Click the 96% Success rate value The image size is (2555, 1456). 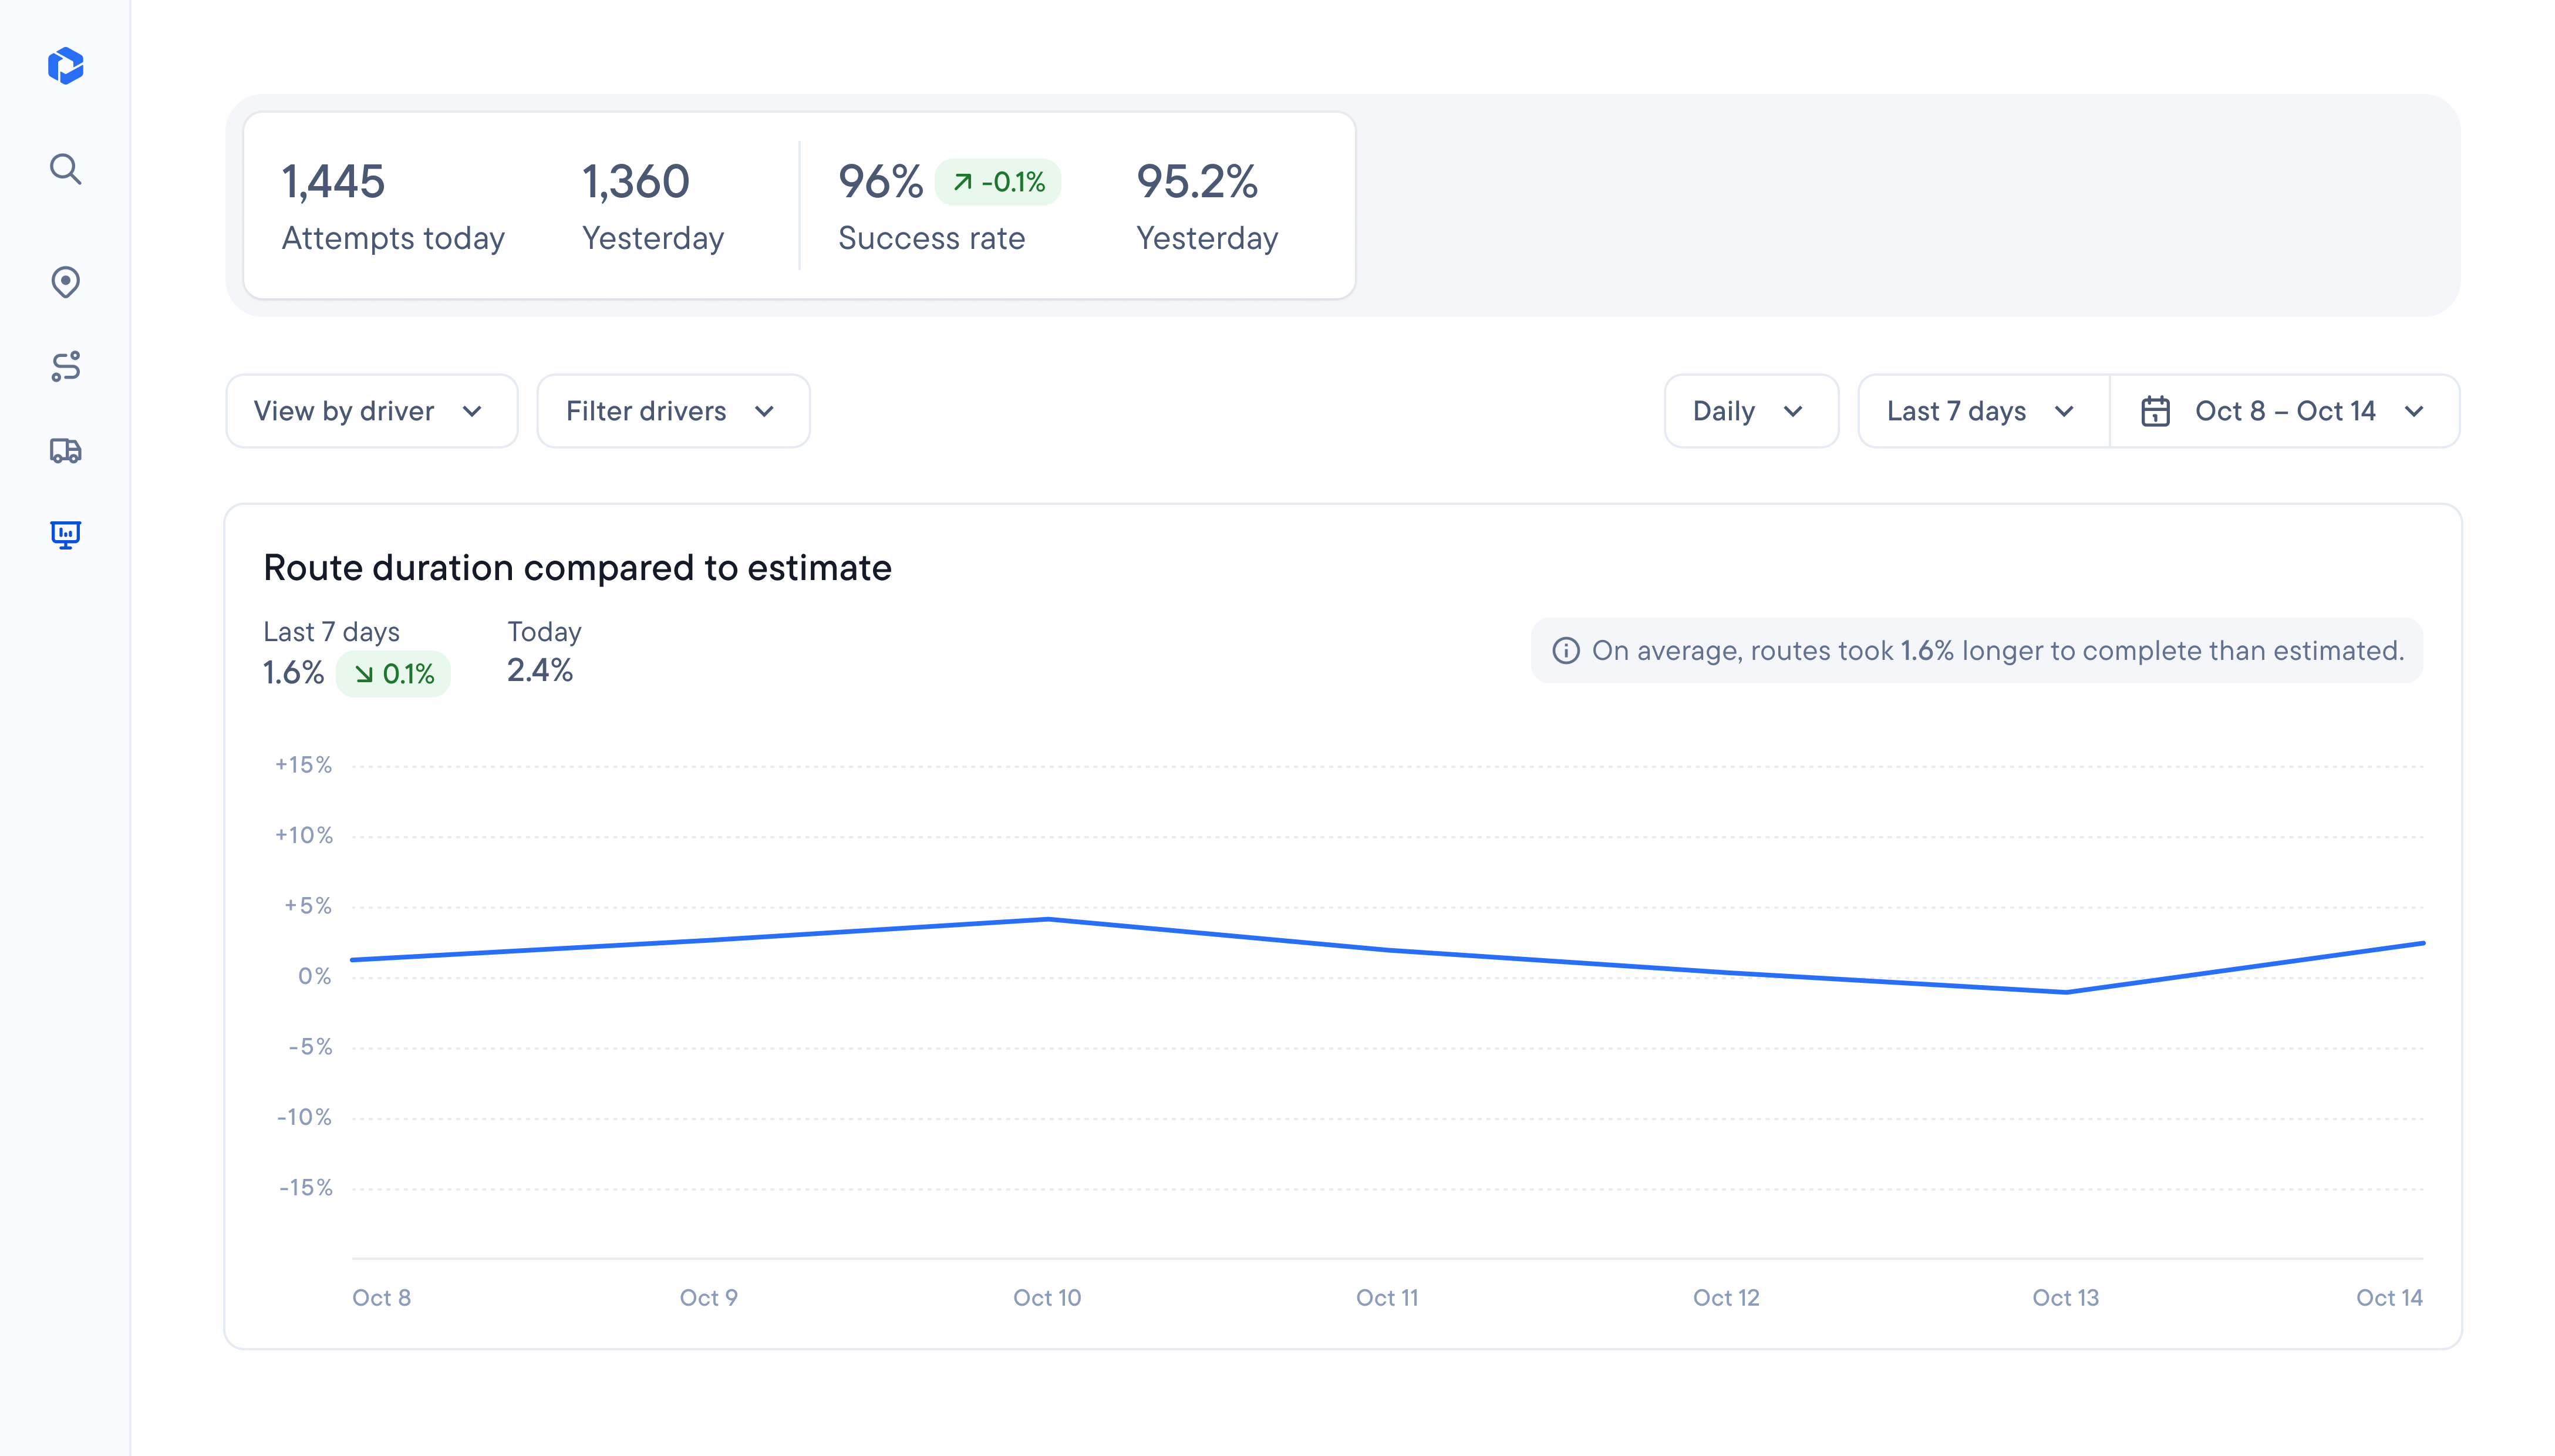(x=880, y=182)
